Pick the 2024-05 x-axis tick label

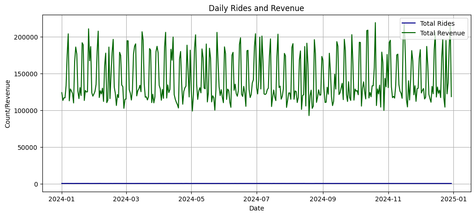coord(191,199)
